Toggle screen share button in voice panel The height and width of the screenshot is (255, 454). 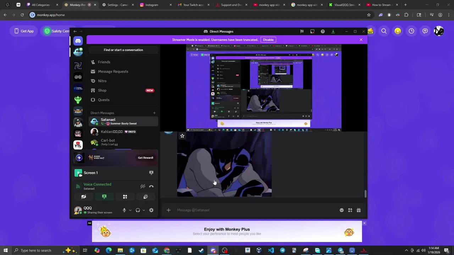pos(104,197)
